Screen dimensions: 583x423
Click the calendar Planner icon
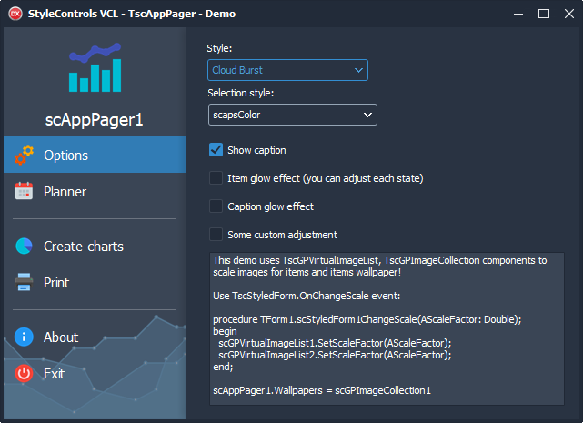point(24,191)
